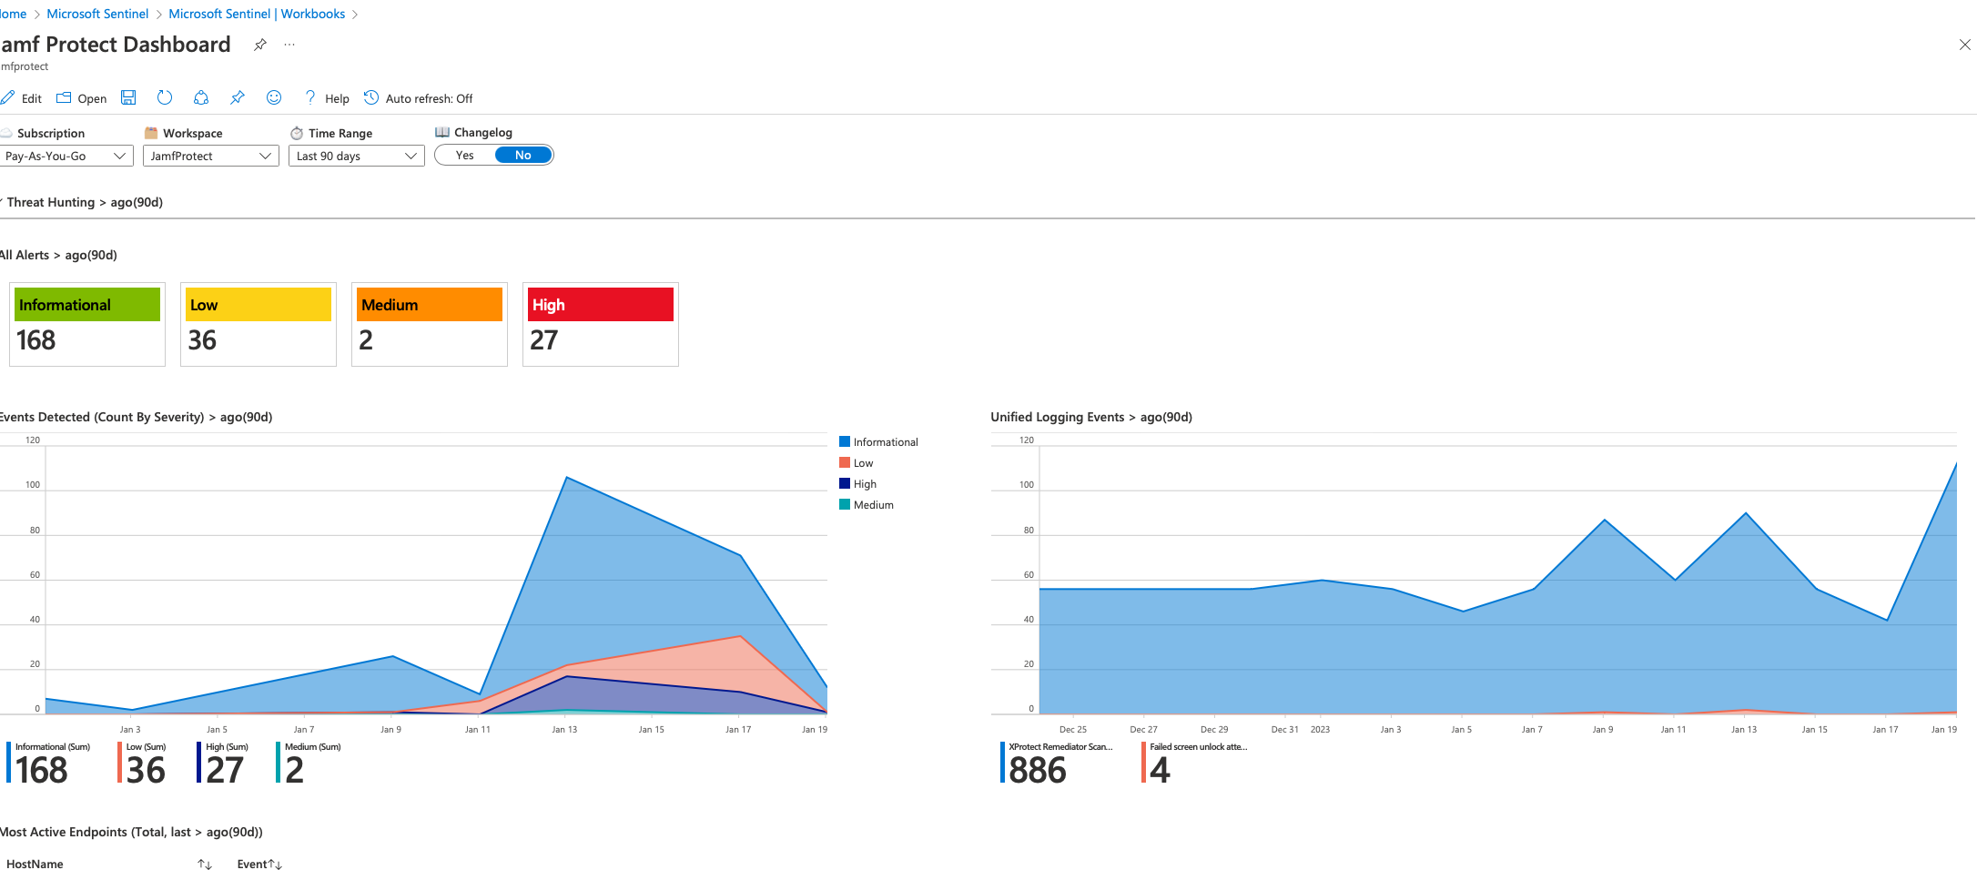Select the Low alerts tile

(x=259, y=324)
